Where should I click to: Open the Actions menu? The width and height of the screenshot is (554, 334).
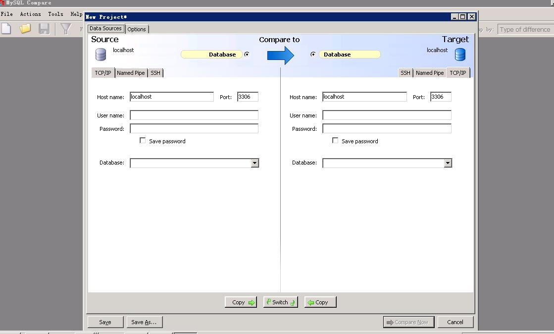coord(30,14)
